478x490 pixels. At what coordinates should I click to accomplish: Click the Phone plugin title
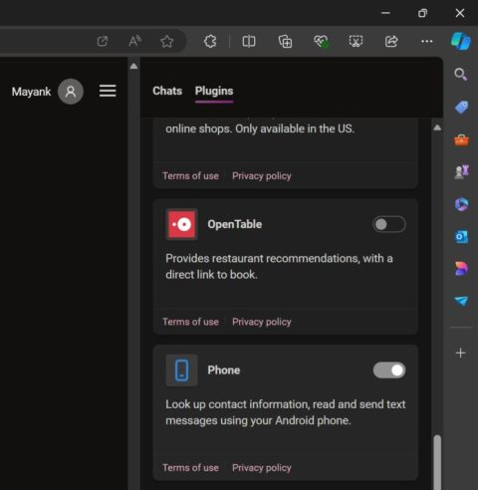(224, 370)
